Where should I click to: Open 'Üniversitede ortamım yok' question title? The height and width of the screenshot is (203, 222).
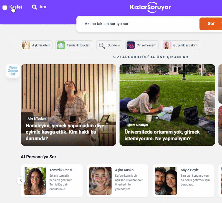pyautogui.click(x=162, y=135)
